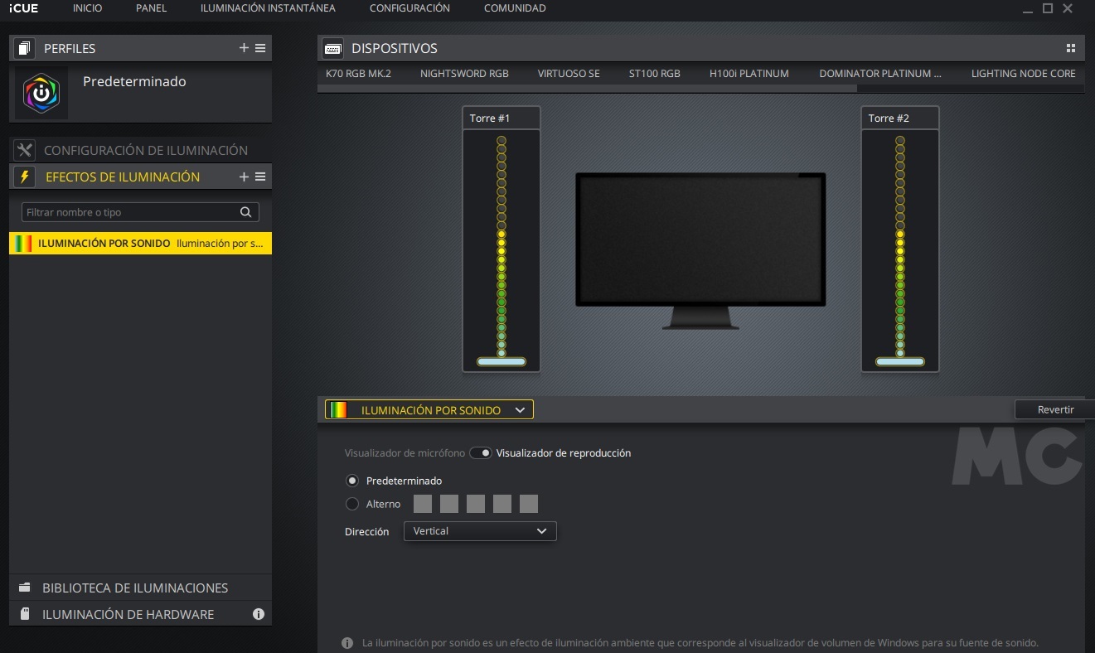Viewport: 1095px width, 653px height.
Task: Toggle the microphone/playback visualizer switch
Action: tap(481, 453)
